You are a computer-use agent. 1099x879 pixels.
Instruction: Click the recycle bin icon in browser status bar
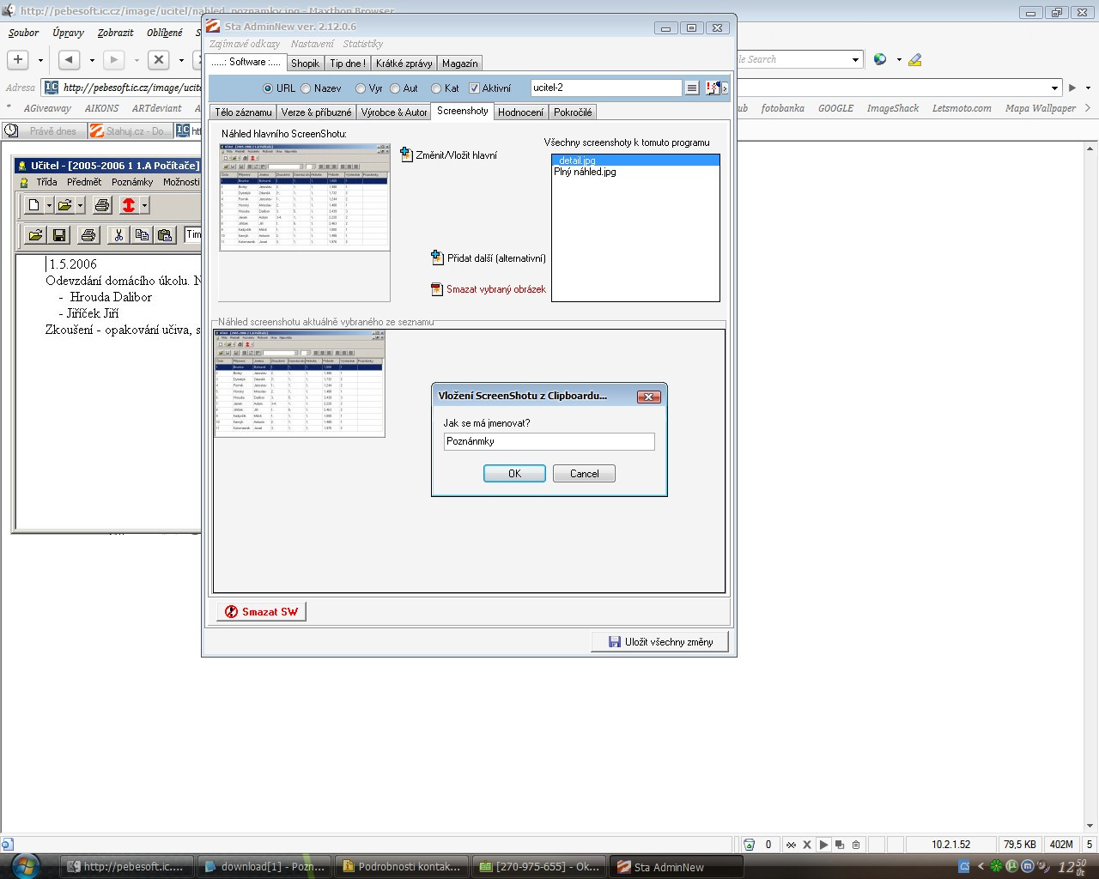coord(749,845)
